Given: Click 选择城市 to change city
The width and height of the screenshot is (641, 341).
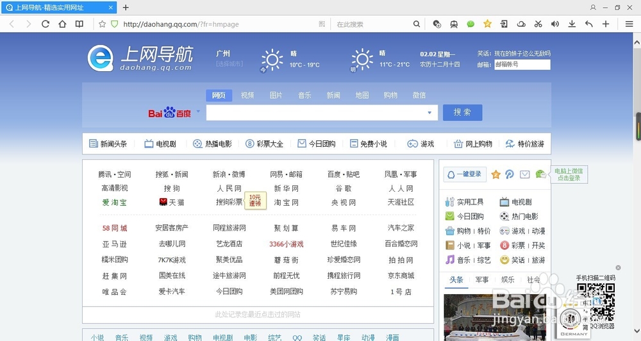Looking at the screenshot, I should (x=229, y=64).
